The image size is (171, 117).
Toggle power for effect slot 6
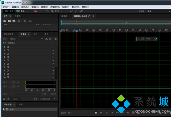pyautogui.click(x=8, y=64)
